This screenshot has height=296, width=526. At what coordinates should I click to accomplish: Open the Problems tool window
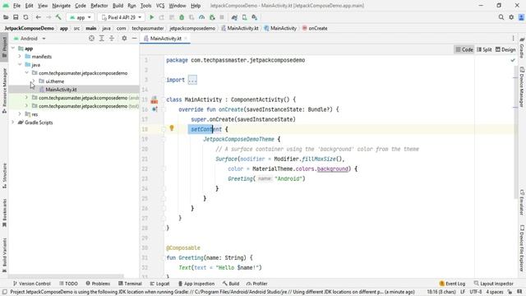tap(98, 284)
